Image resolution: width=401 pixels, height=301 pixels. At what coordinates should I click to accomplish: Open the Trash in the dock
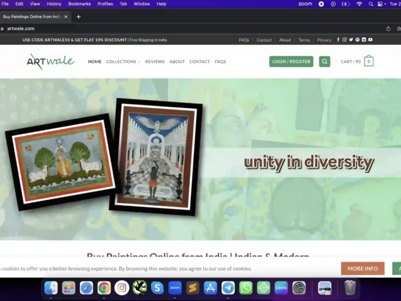coord(350,288)
